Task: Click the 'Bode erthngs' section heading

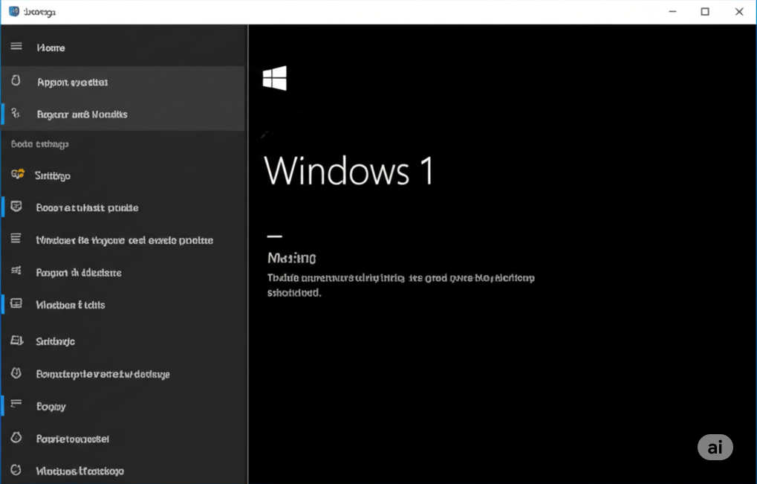Action: [40, 144]
